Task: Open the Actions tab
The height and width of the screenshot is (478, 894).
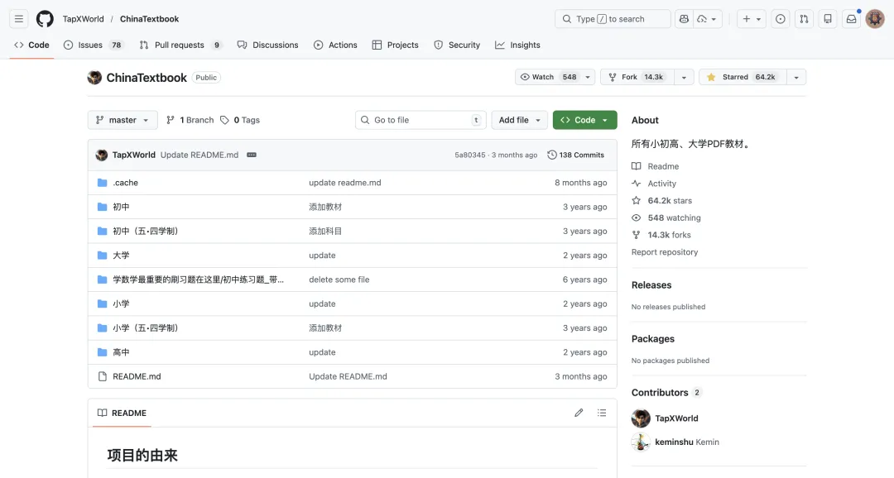Action: [x=335, y=45]
